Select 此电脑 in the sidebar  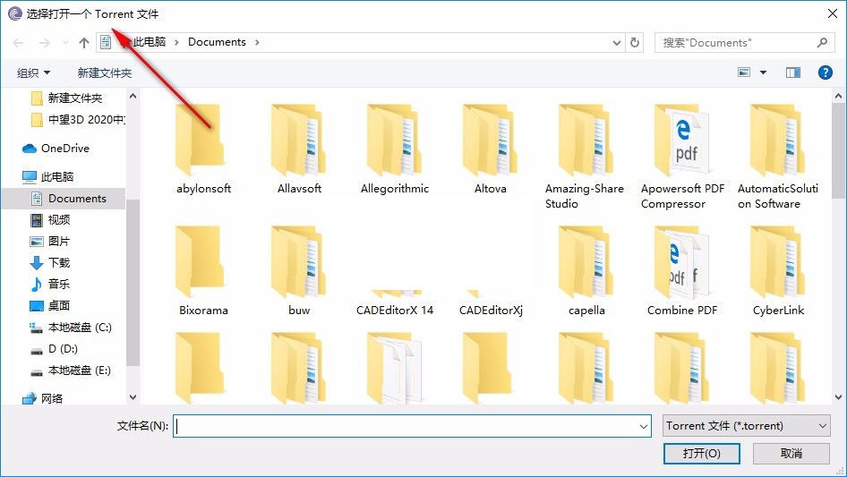pos(47,176)
